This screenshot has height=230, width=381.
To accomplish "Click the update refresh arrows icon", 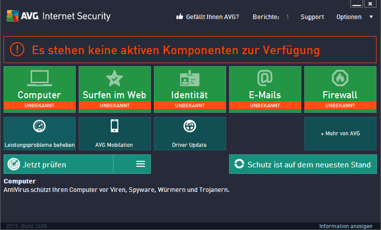I will pyautogui.click(x=239, y=164).
